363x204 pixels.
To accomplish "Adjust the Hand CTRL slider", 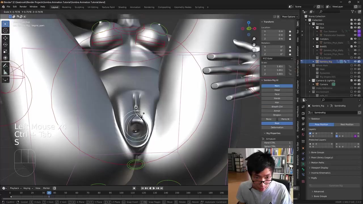I will pos(277,143).
